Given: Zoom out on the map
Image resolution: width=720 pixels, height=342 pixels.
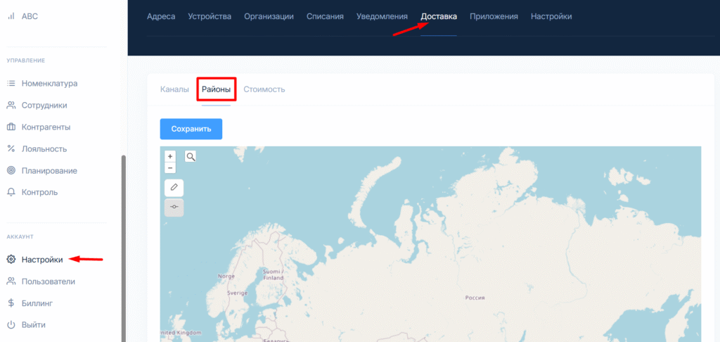Looking at the screenshot, I should click(170, 167).
